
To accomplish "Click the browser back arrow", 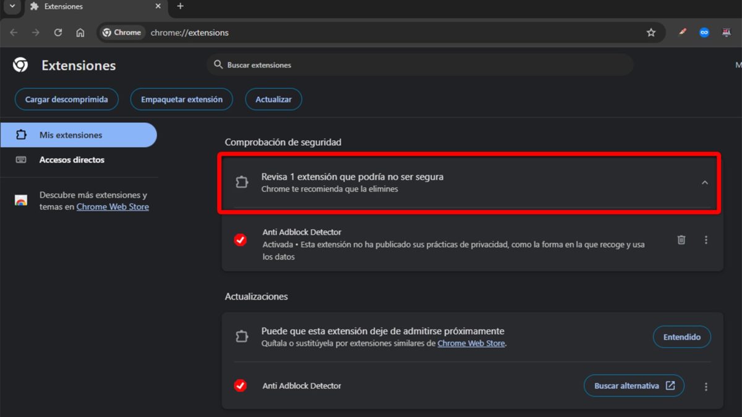I will click(x=14, y=32).
